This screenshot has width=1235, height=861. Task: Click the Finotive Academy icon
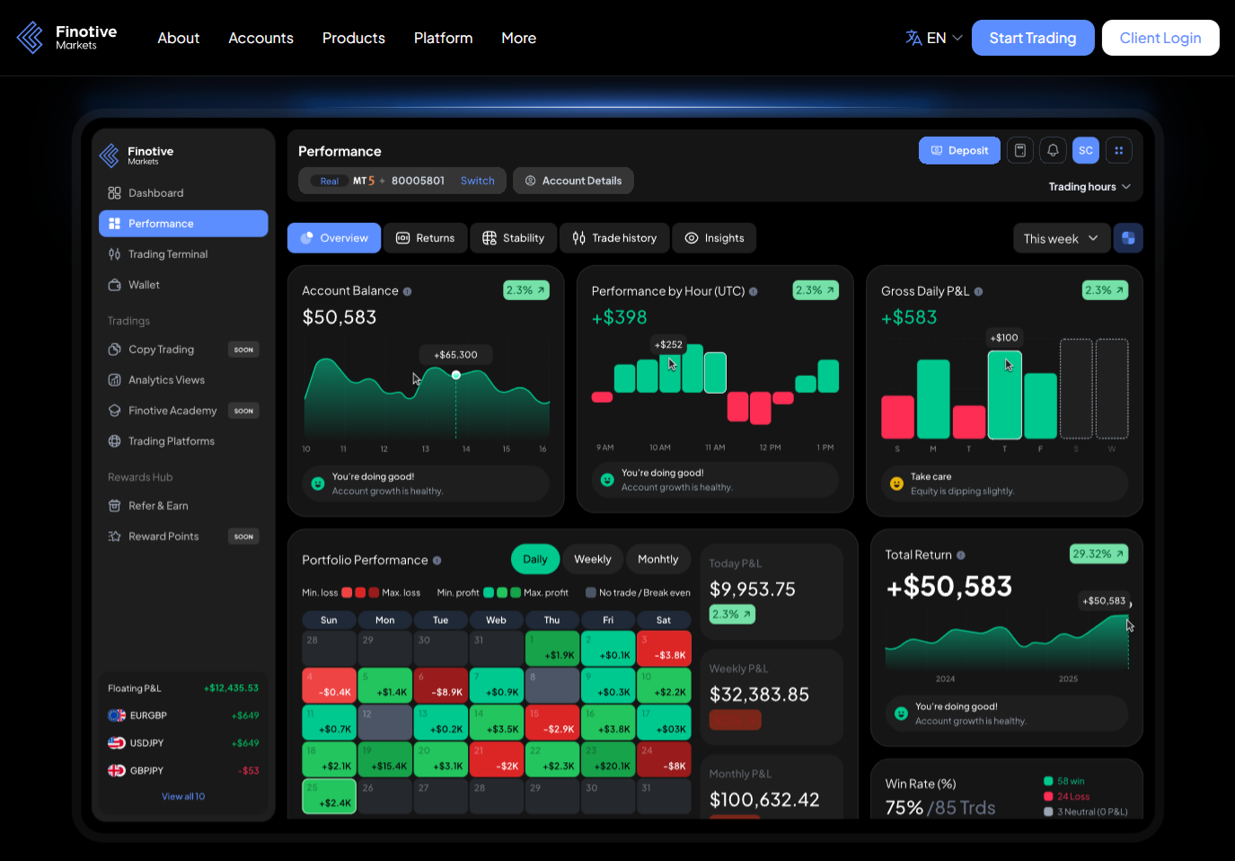(x=114, y=411)
